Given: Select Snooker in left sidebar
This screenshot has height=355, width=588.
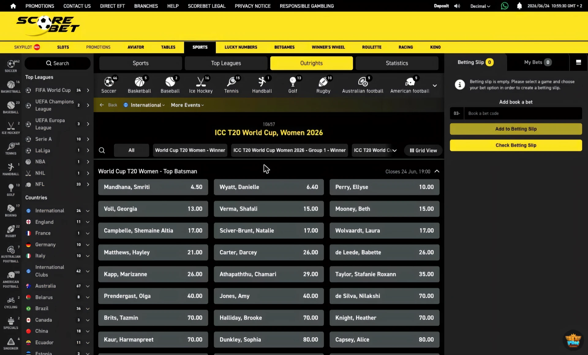Looking at the screenshot, I should (x=11, y=343).
